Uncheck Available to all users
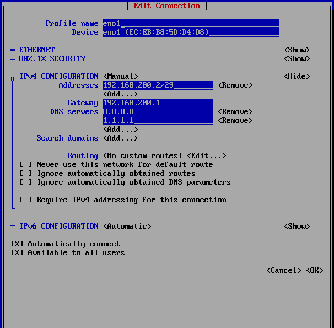Image resolution: width=334 pixels, height=328 pixels. point(68,253)
